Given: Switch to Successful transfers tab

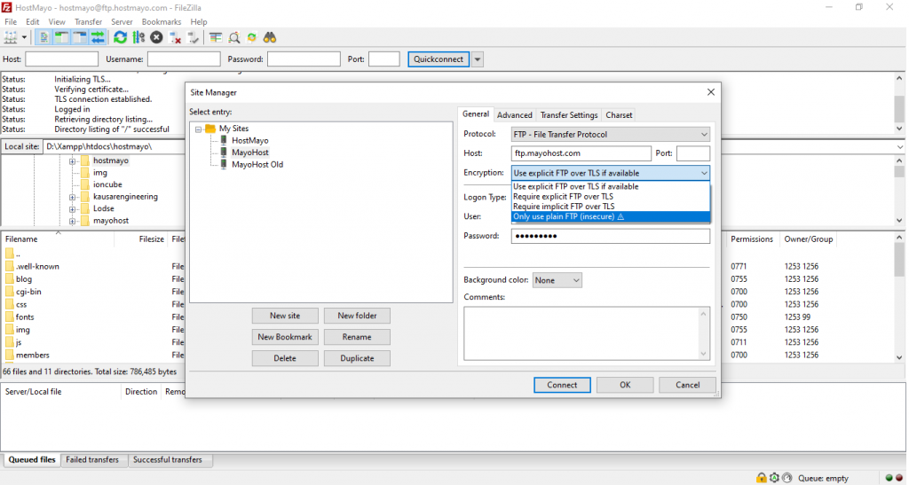Looking at the screenshot, I should tap(168, 460).
